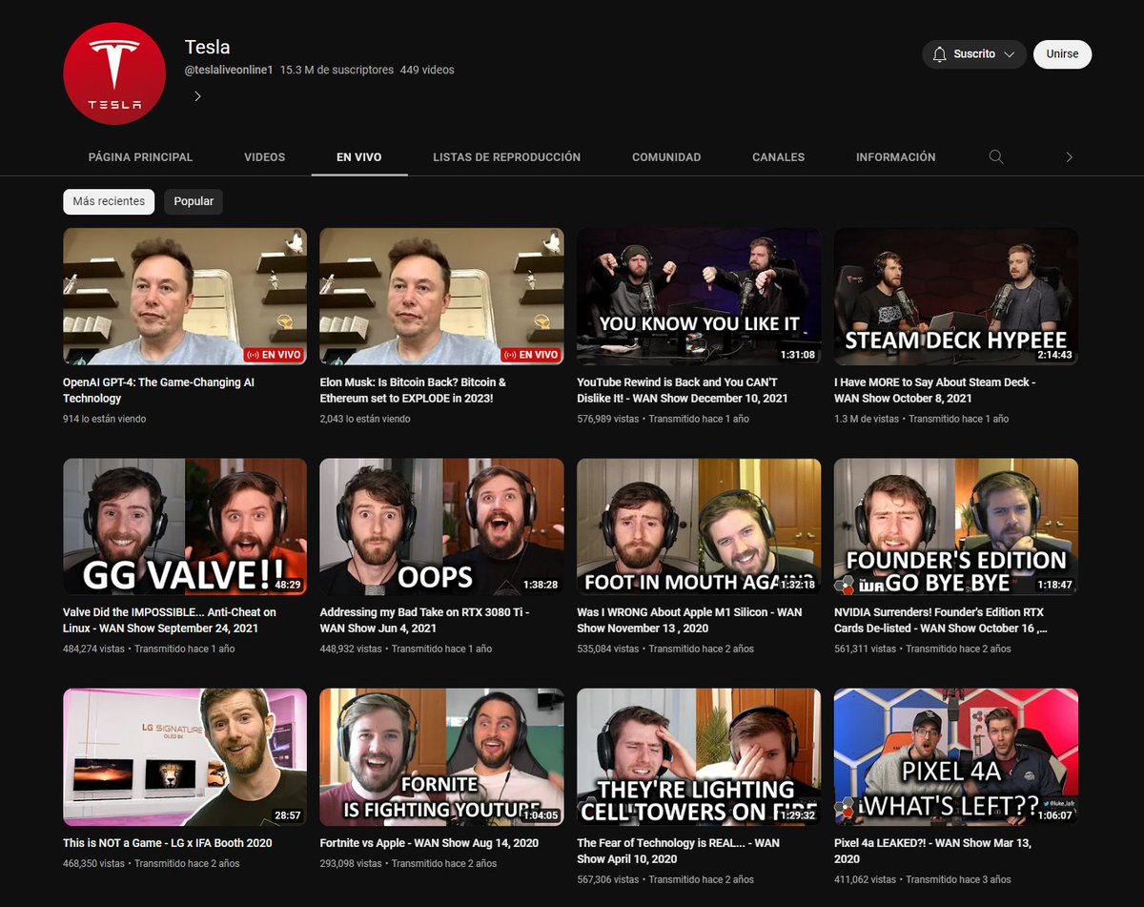Click the Unirse button
Image resolution: width=1144 pixels, height=907 pixels.
tap(1062, 54)
